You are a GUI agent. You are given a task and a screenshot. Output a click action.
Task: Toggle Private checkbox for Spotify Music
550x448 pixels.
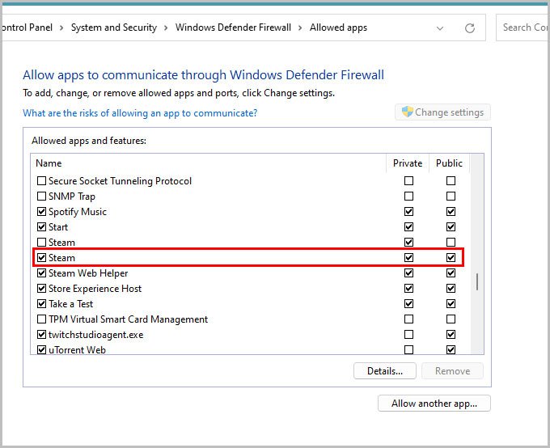tap(408, 212)
